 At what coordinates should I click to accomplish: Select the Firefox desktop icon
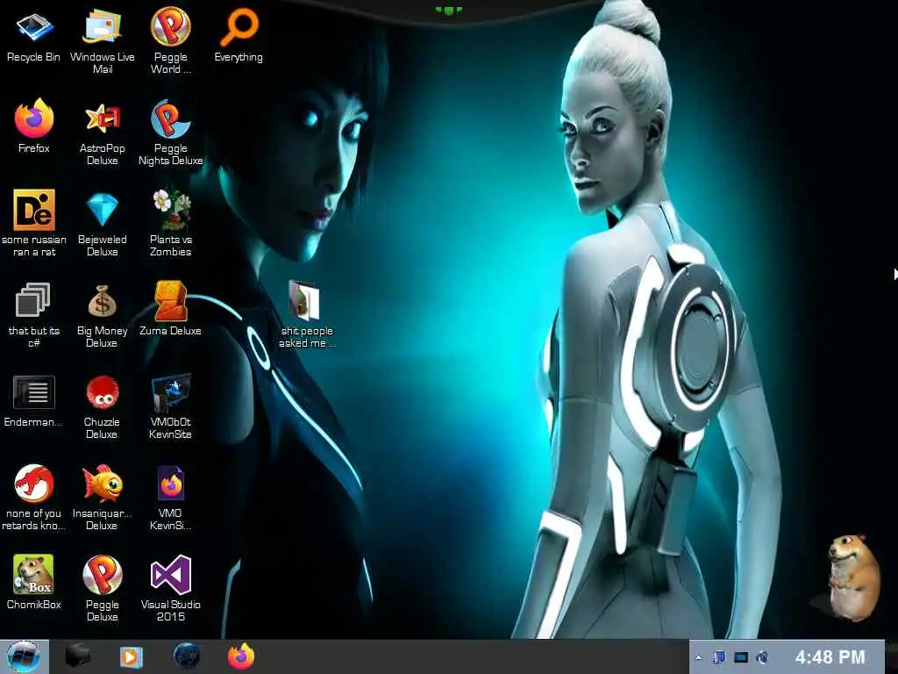(34, 126)
